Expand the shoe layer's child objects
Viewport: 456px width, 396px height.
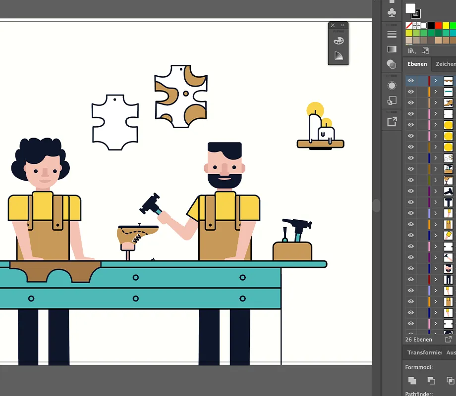pyautogui.click(x=436, y=102)
